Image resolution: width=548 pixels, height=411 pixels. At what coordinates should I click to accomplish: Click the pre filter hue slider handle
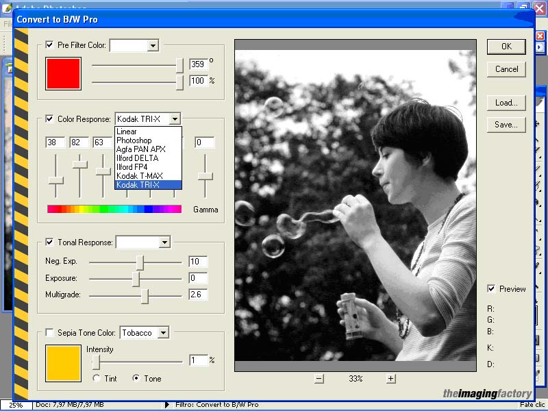point(179,65)
